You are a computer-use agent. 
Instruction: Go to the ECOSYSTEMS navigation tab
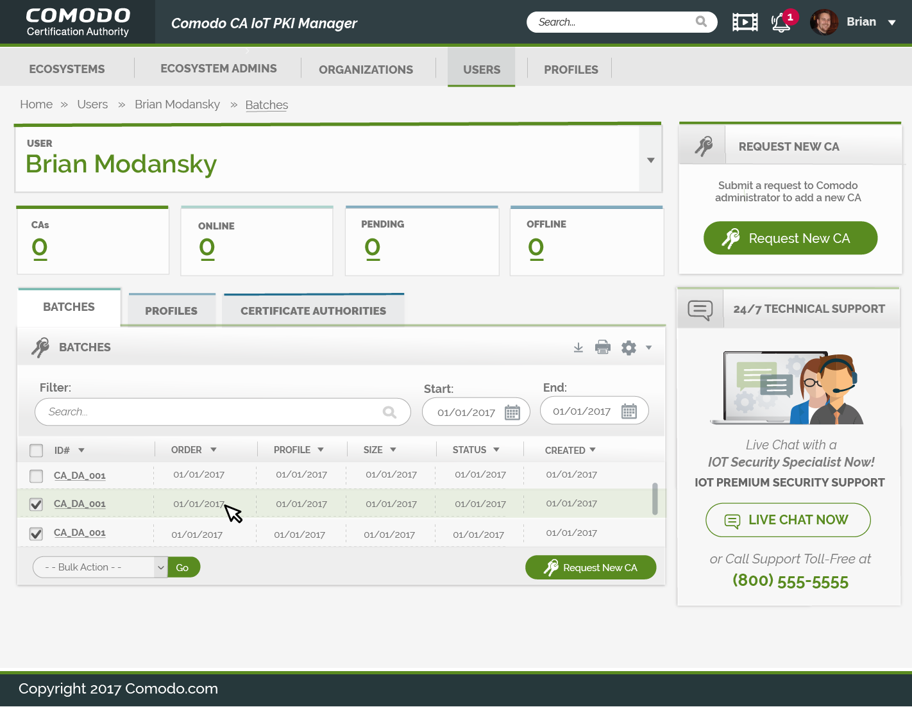point(67,69)
